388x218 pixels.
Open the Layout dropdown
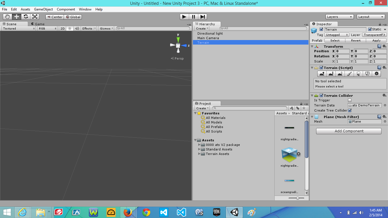pyautogui.click(x=371, y=17)
